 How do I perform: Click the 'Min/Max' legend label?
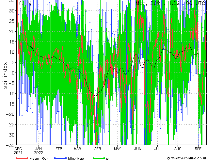(76, 158)
